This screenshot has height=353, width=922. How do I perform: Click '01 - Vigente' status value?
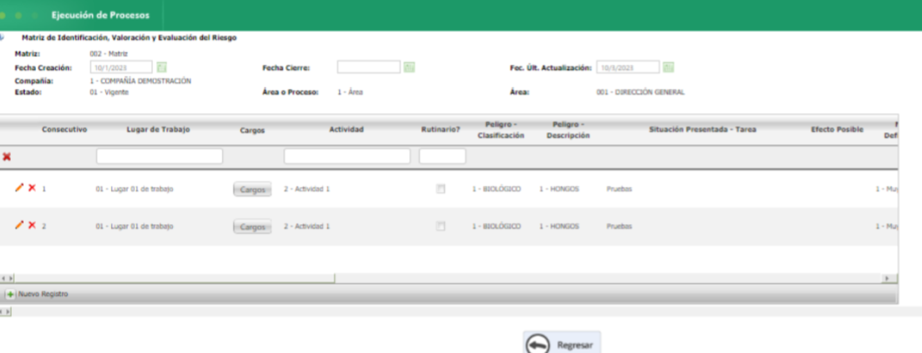coord(109,92)
